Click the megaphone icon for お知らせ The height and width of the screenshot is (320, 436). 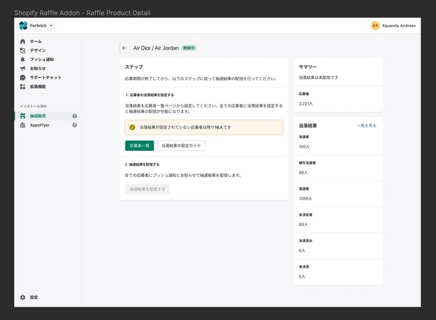[x=23, y=68]
